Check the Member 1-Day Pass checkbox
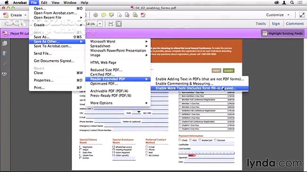This screenshot has height=172, width=307. tap(180, 103)
